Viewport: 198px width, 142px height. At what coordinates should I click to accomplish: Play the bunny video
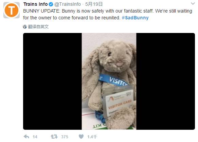pos(109,81)
